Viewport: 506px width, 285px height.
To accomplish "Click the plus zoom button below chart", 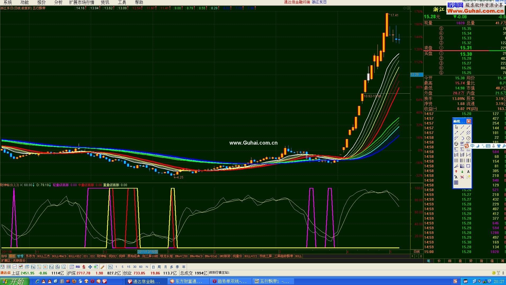I will click(x=412, y=256).
